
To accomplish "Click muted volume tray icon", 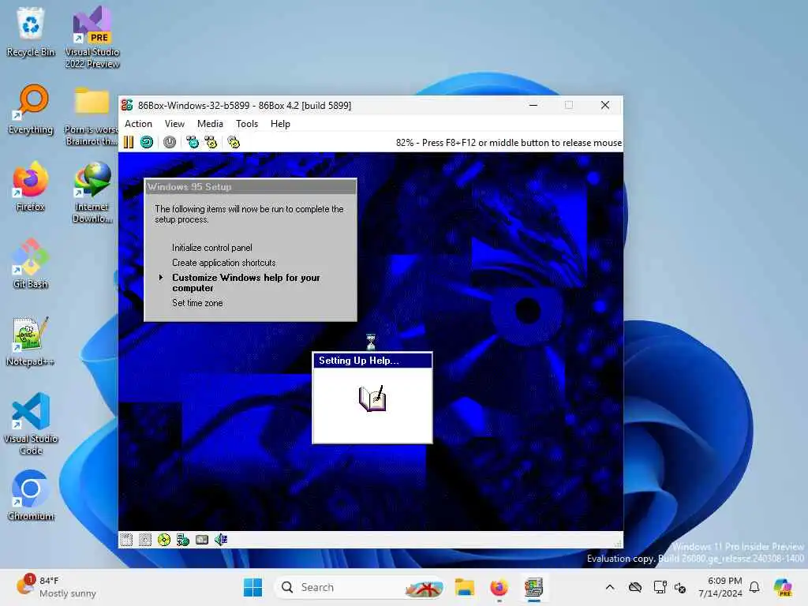I will click(x=680, y=587).
